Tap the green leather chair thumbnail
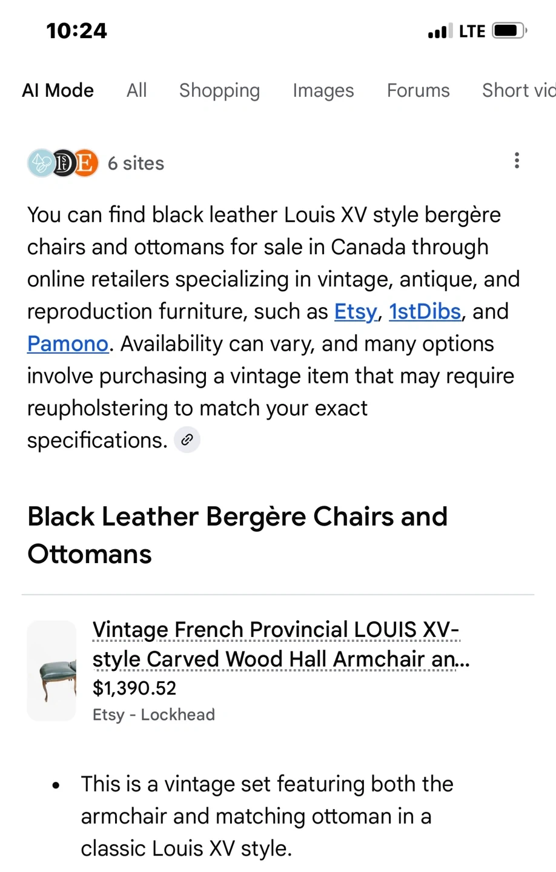 [x=52, y=671]
